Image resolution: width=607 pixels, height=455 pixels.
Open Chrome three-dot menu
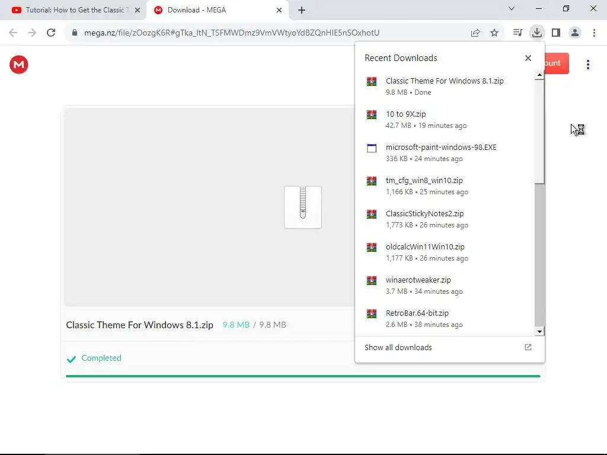click(x=594, y=33)
